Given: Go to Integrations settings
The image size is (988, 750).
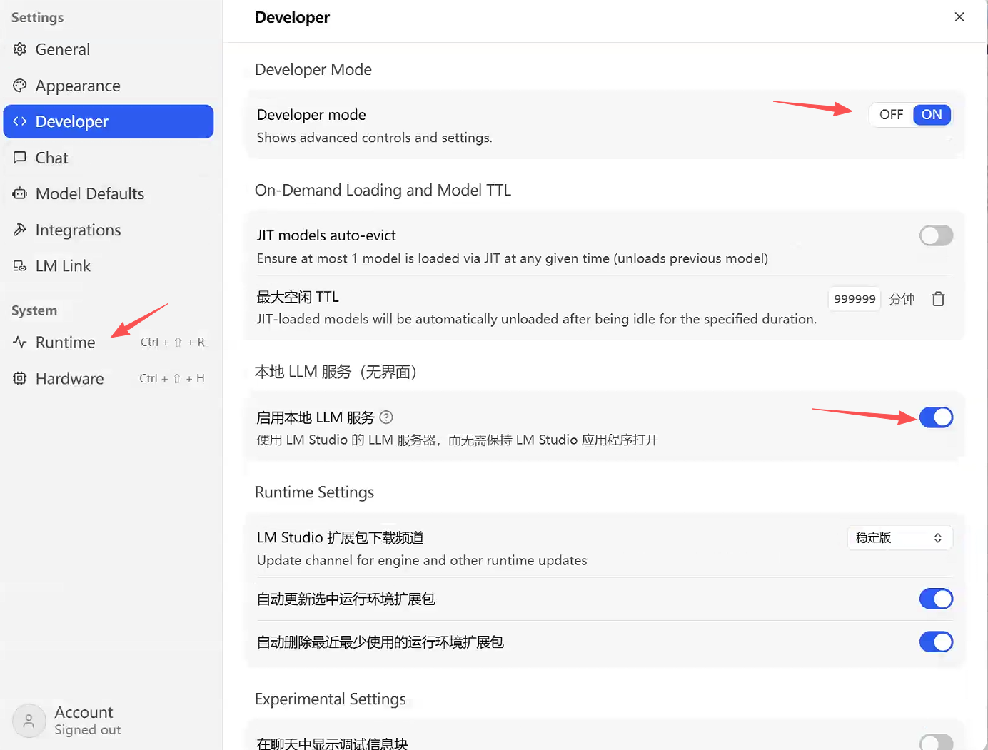Looking at the screenshot, I should (x=109, y=230).
